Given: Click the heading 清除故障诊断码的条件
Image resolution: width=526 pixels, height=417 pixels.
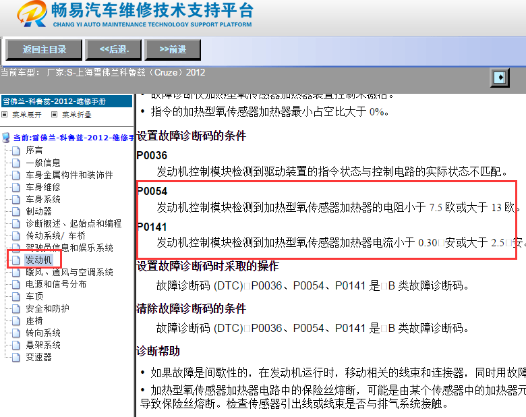Looking at the screenshot, I should click(192, 308).
